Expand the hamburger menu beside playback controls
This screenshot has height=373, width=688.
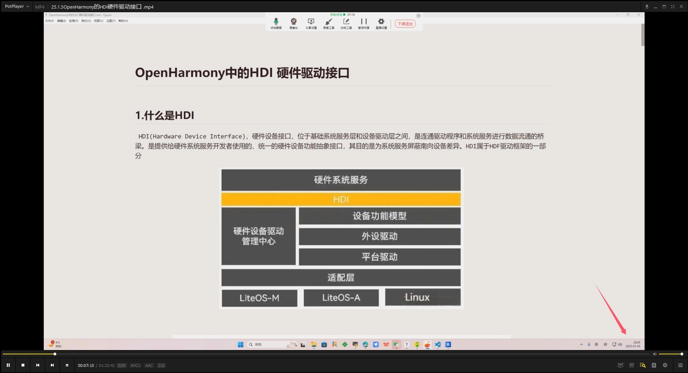(680, 365)
